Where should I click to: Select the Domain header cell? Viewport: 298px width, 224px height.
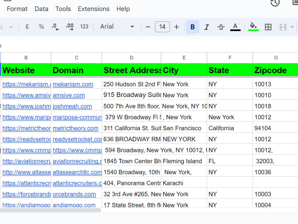[77, 70]
